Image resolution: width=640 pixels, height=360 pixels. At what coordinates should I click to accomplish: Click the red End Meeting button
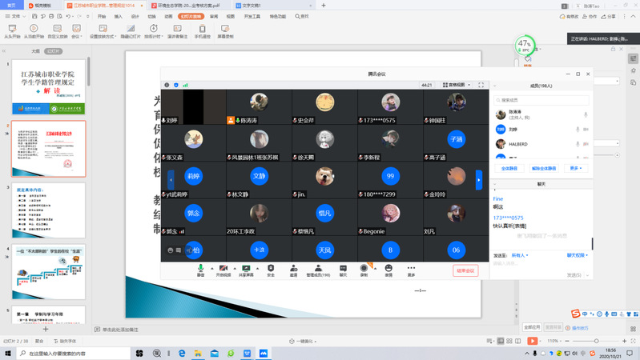point(465,270)
